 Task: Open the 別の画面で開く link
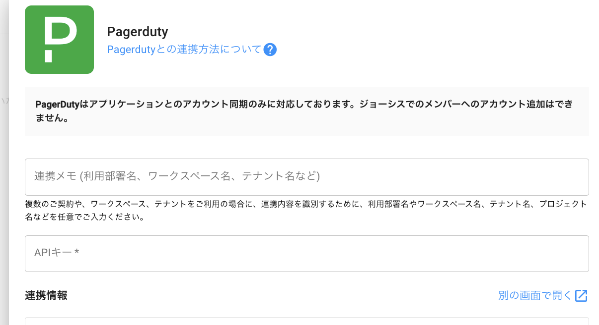[535, 296]
